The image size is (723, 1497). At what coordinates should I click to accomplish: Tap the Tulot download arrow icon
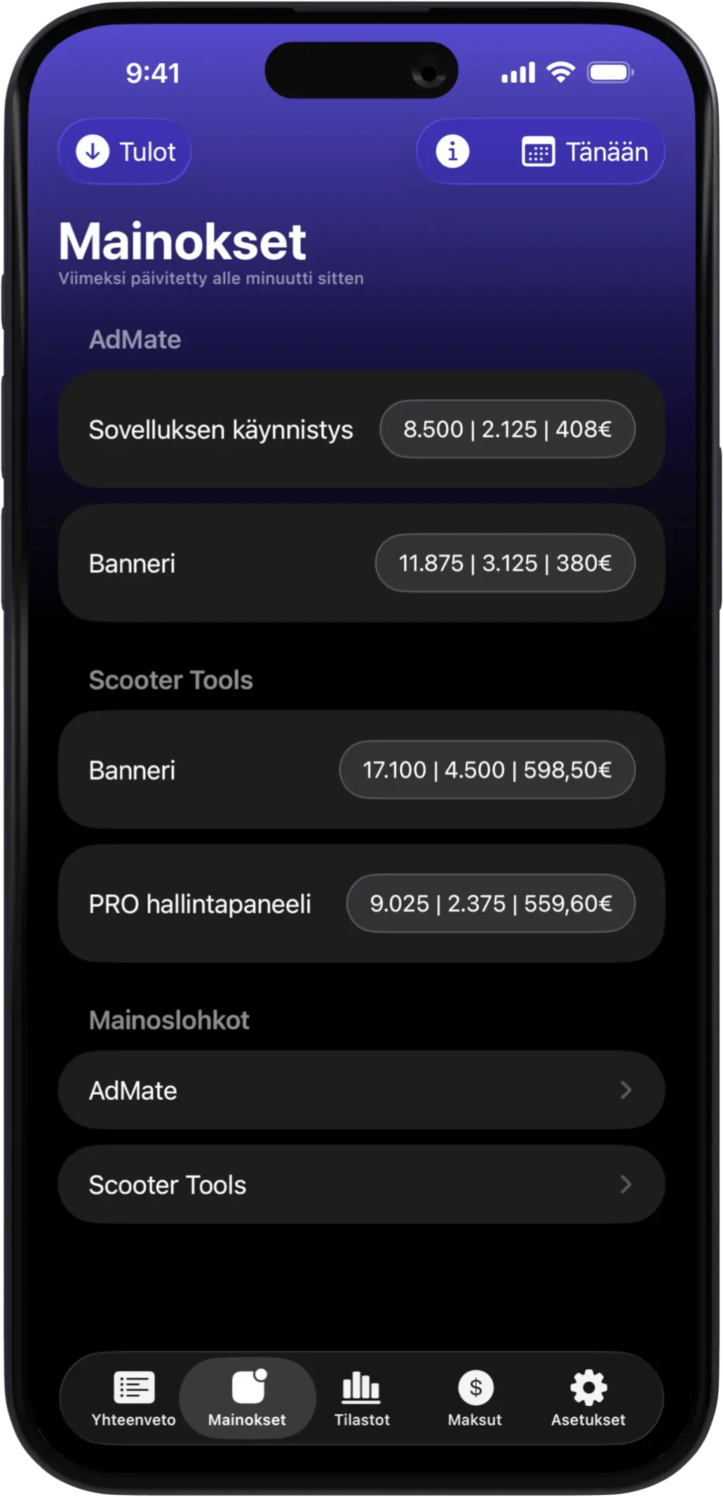[x=93, y=152]
